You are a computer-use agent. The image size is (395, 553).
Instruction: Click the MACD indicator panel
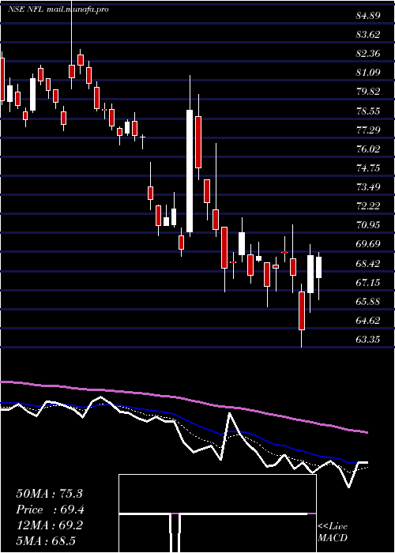[x=217, y=513]
